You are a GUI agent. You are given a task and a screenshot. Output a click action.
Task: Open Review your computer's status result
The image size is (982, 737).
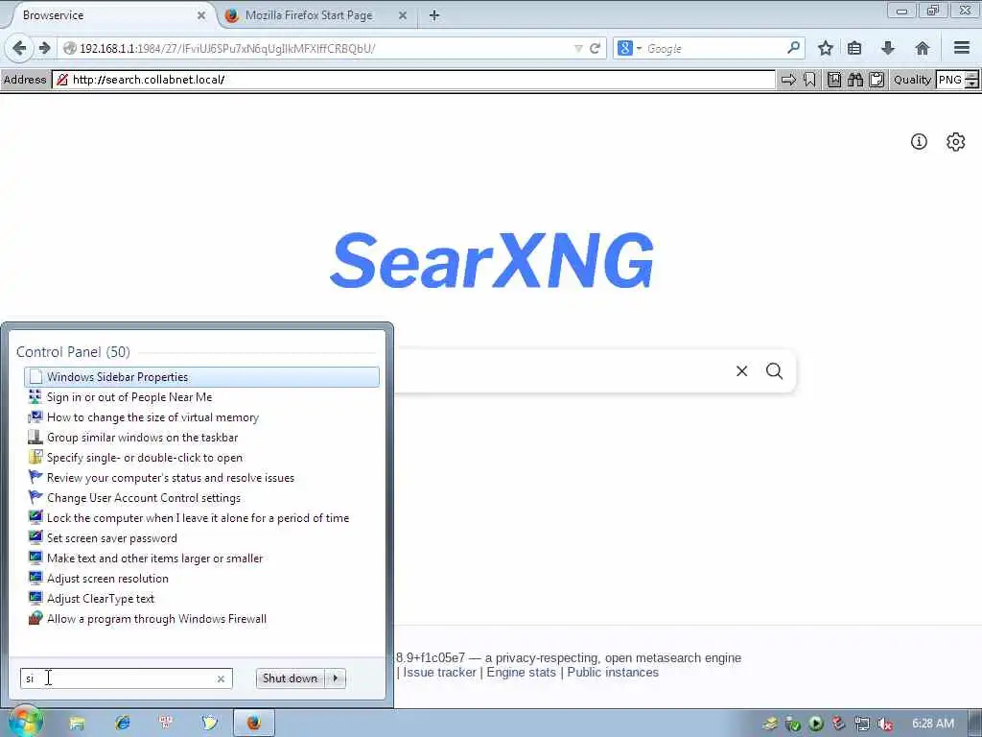pos(201,478)
